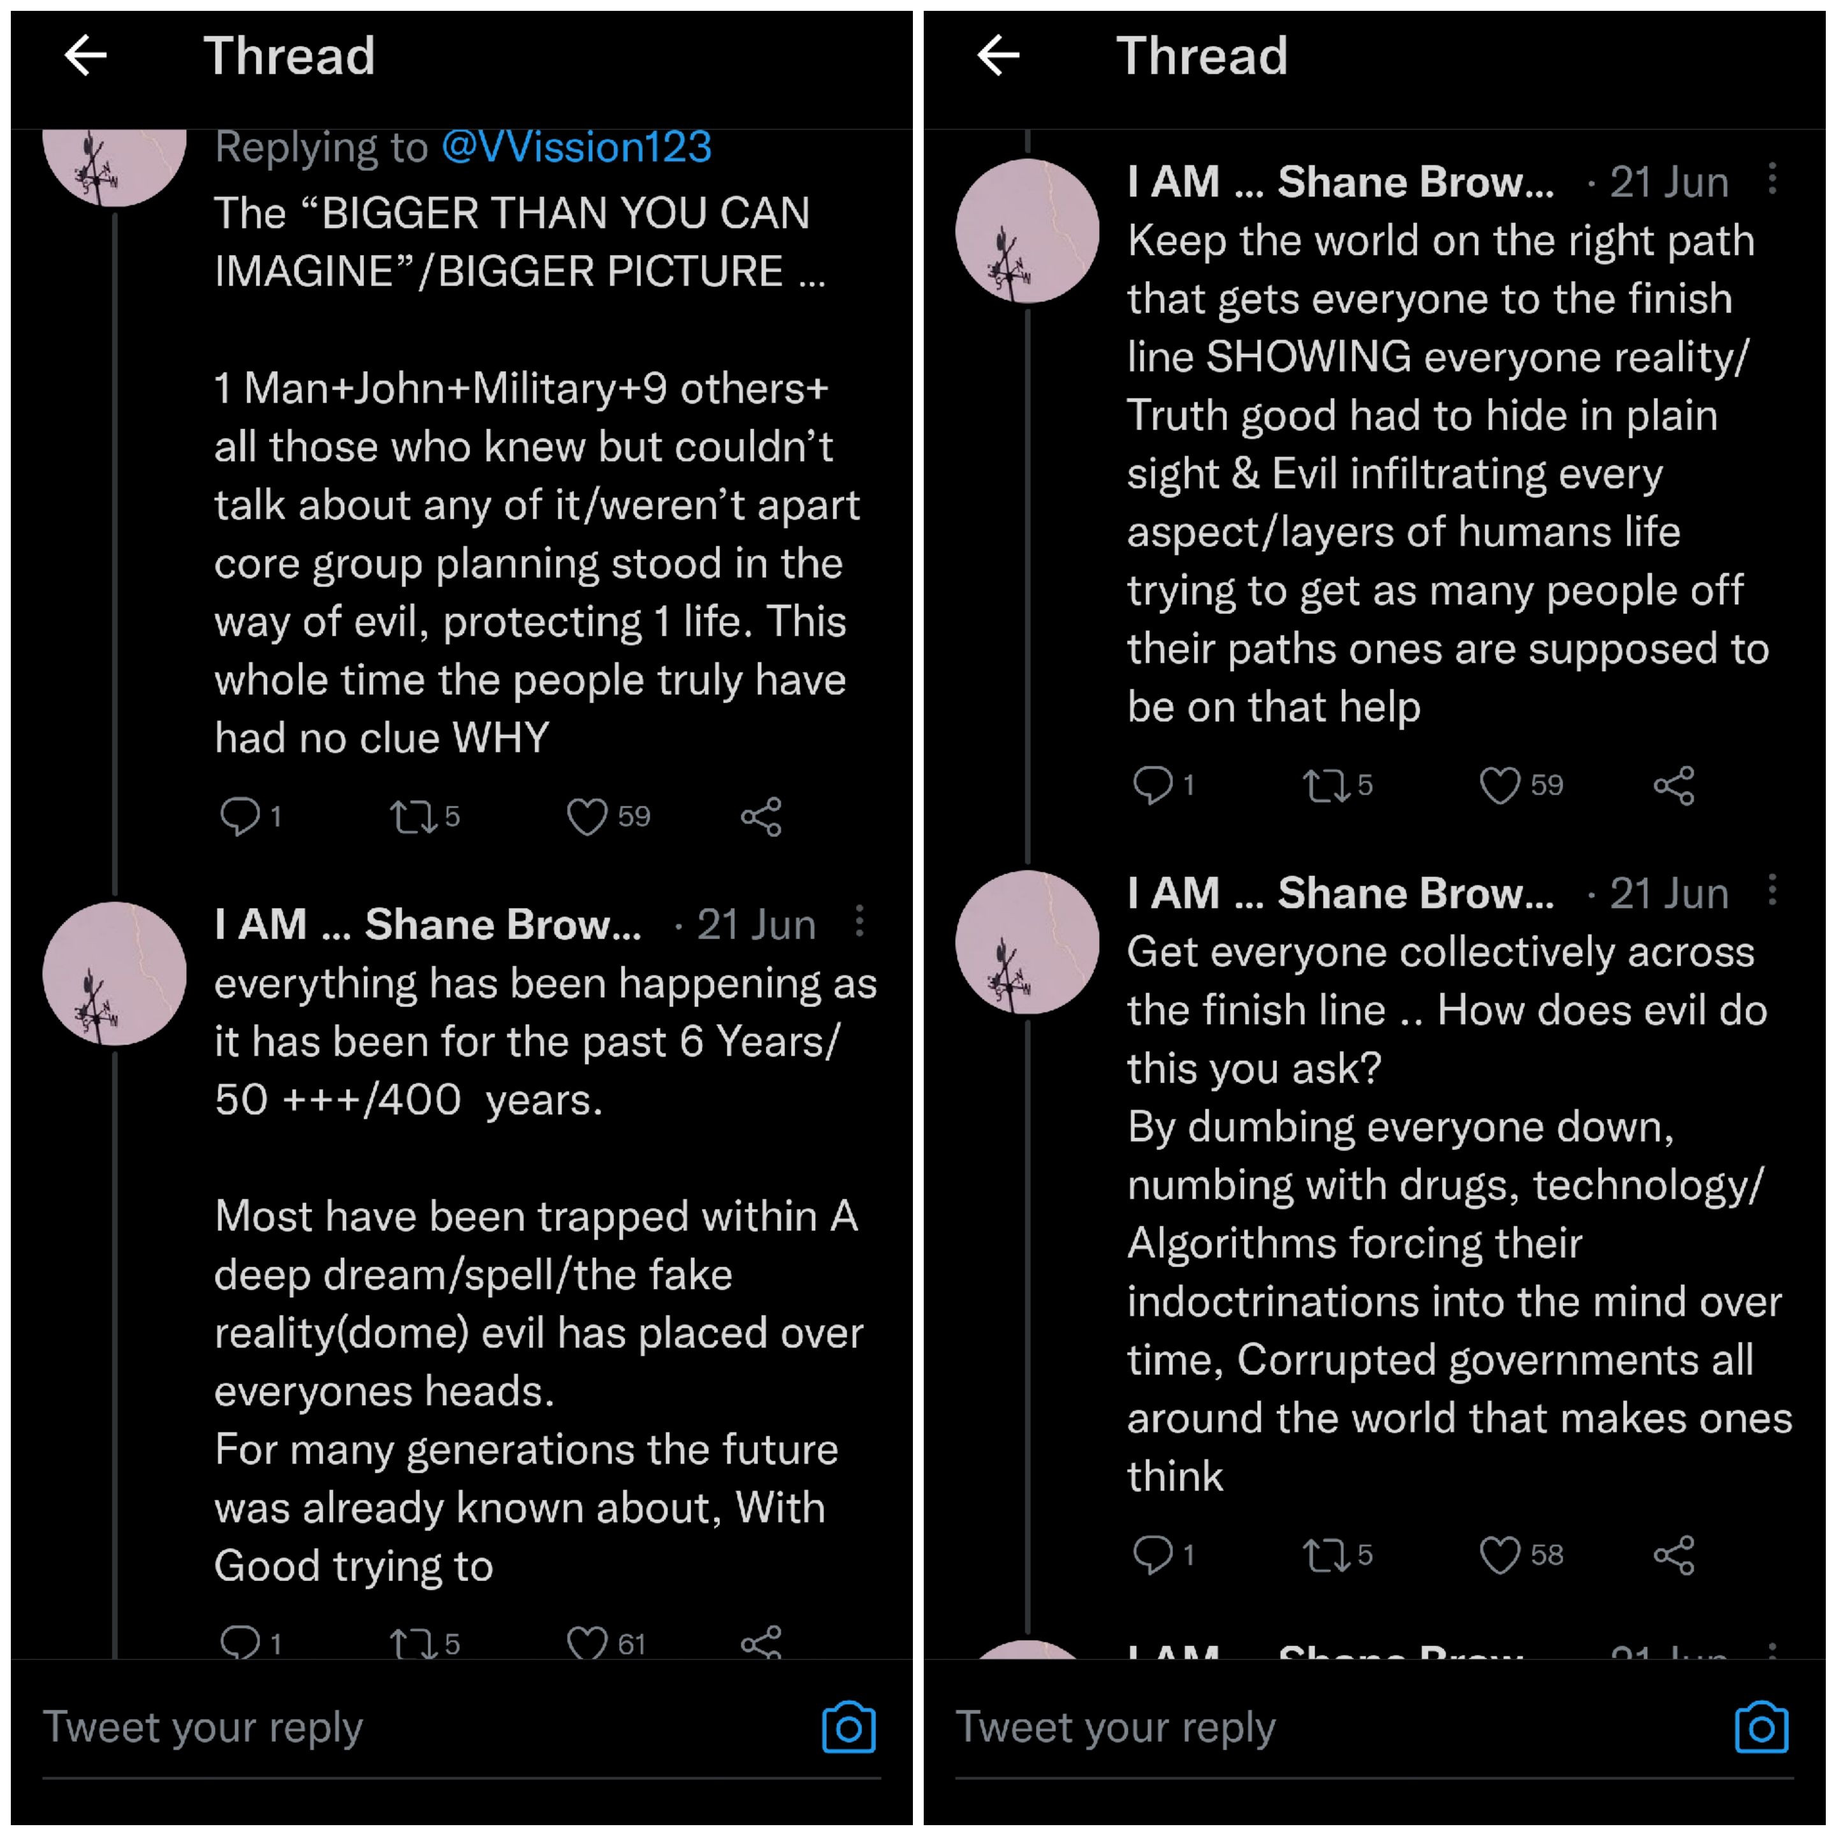Go back using the left thread's arrow
The width and height of the screenshot is (1836, 1836).
click(x=85, y=55)
